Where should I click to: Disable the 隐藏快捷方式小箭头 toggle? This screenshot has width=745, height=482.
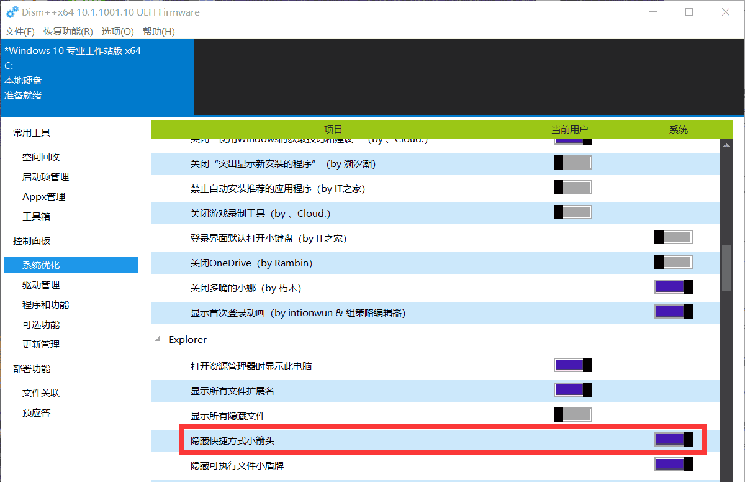673,439
